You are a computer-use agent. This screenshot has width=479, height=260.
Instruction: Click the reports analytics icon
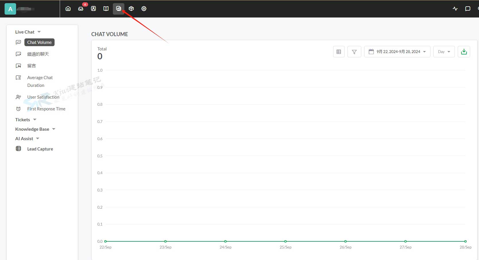[119, 9]
